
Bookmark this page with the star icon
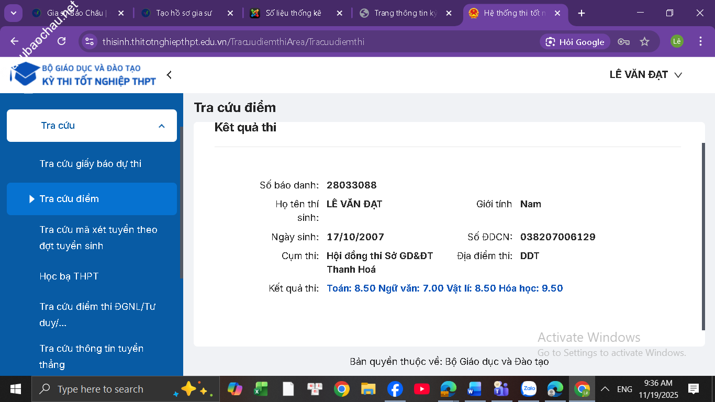click(x=644, y=42)
